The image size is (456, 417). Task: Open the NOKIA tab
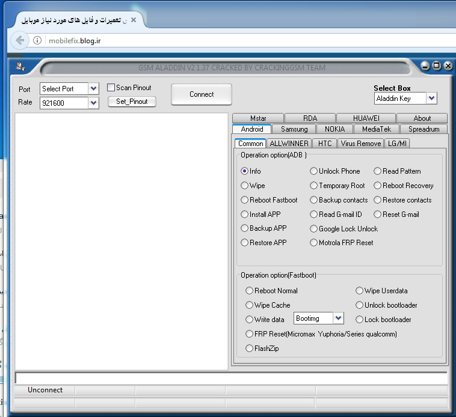(x=334, y=129)
